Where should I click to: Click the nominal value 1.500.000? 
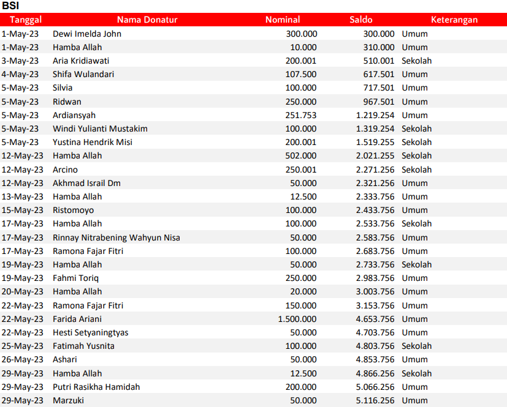click(x=297, y=319)
